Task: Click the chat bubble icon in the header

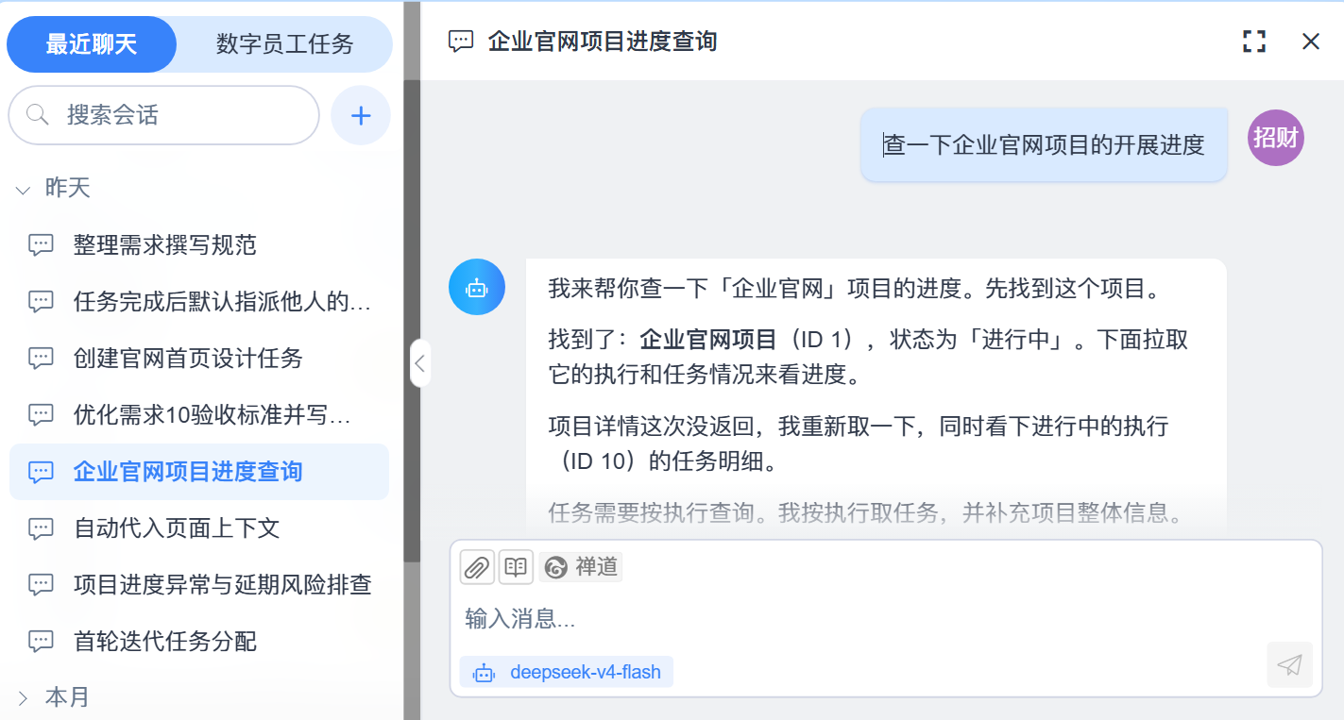Action: click(461, 42)
